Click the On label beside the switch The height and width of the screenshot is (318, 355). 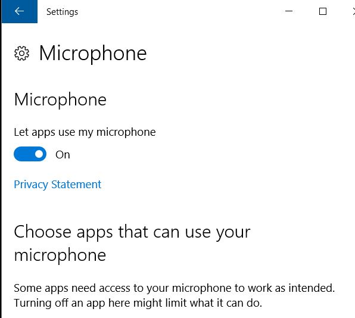[63, 155]
